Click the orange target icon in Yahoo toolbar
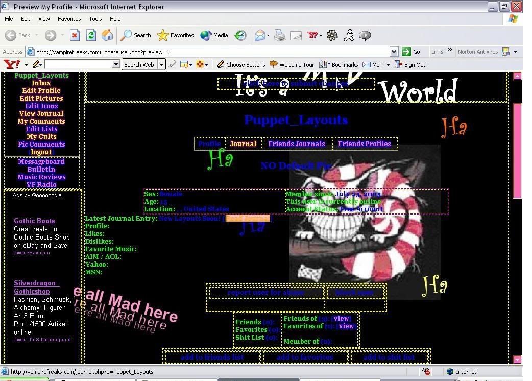 (x=200, y=64)
